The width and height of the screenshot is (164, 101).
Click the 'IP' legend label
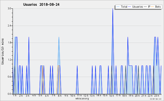tap(149, 7)
